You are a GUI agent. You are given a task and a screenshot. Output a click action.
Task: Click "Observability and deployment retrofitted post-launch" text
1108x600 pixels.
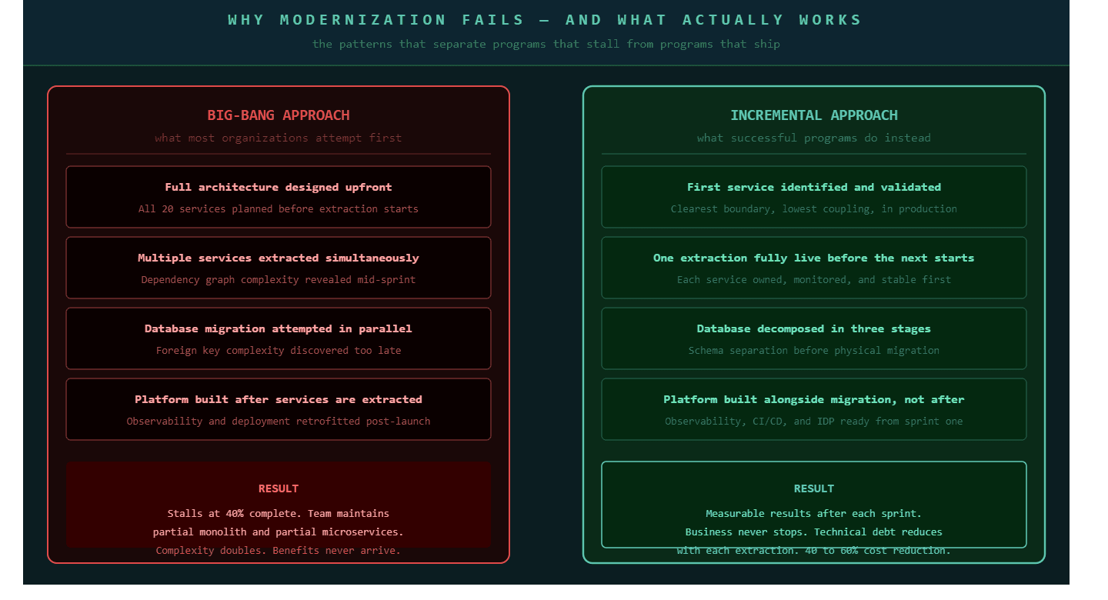click(x=279, y=422)
